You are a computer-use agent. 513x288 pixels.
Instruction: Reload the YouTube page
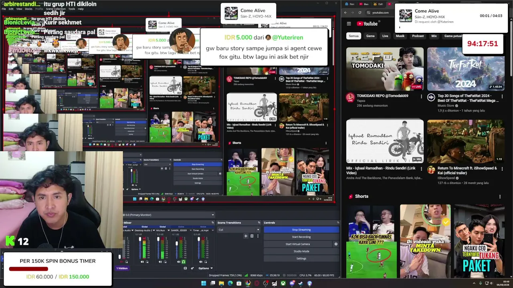[360, 12]
